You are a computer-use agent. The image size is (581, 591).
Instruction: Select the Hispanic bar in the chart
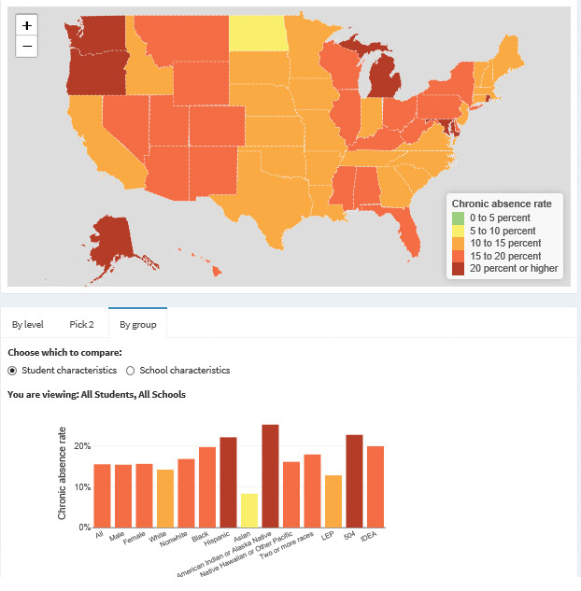228,483
